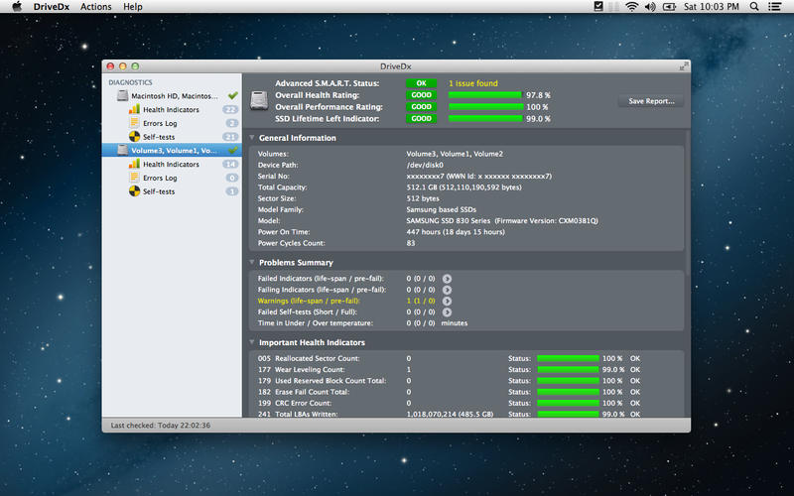Click Errors Log note icon under Volume3
Viewport: 794px width, 496px height.
(x=134, y=178)
